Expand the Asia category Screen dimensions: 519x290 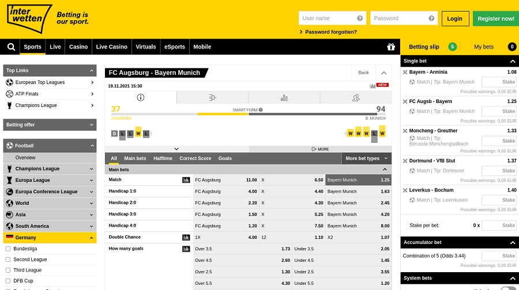point(92,215)
